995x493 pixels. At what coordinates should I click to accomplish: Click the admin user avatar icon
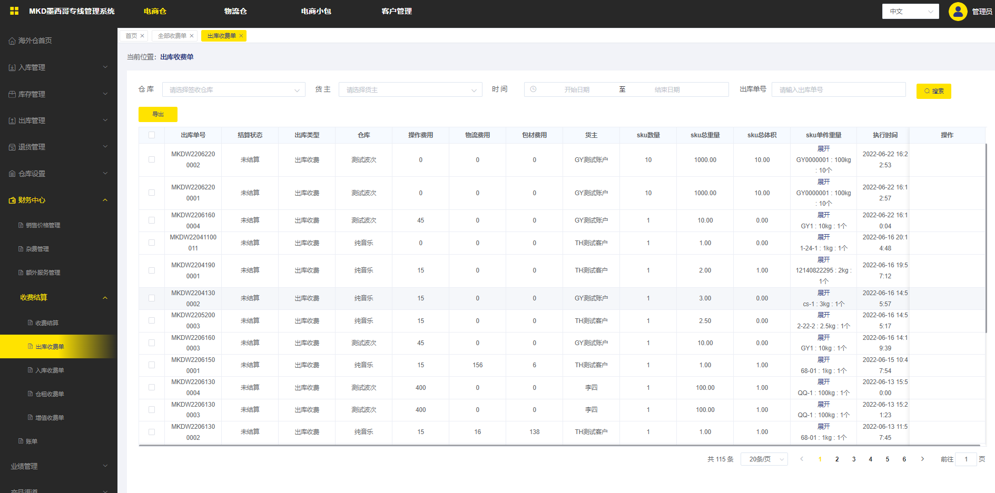point(957,11)
